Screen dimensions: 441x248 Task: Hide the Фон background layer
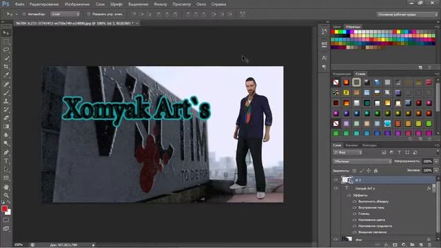coord(336,239)
